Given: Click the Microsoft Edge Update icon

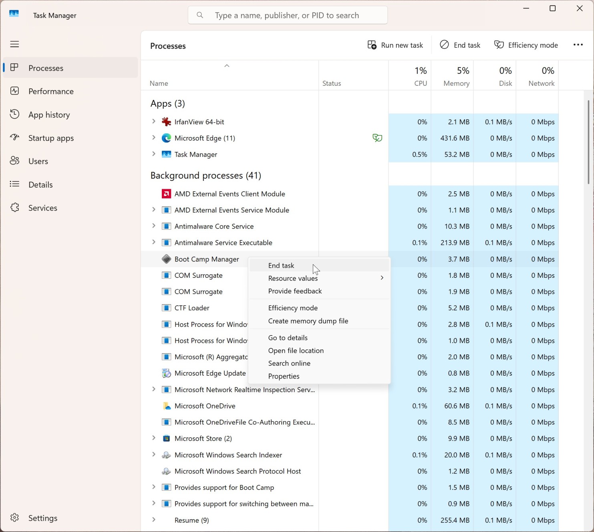Looking at the screenshot, I should pos(166,373).
